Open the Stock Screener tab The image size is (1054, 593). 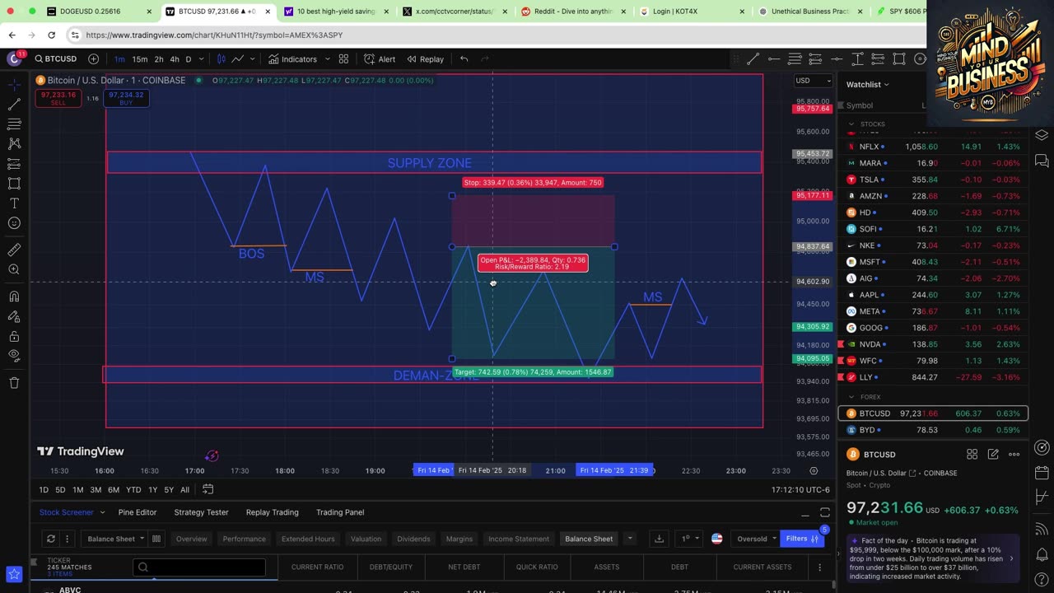67,512
